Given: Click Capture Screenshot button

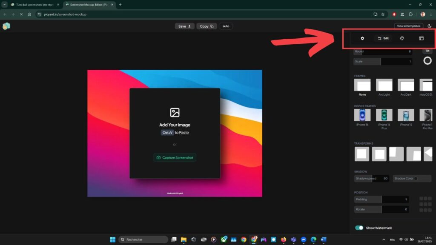Looking at the screenshot, I should click(x=175, y=157).
